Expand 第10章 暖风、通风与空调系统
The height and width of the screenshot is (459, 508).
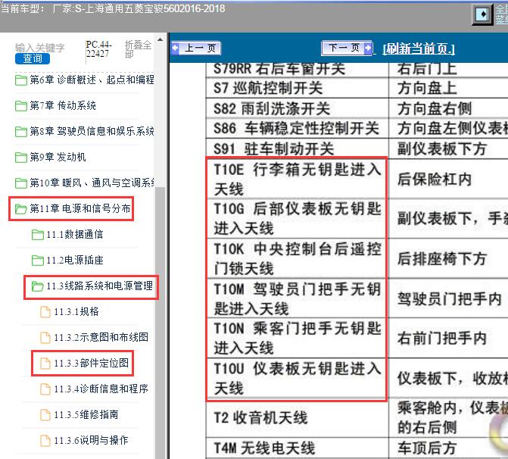92,183
